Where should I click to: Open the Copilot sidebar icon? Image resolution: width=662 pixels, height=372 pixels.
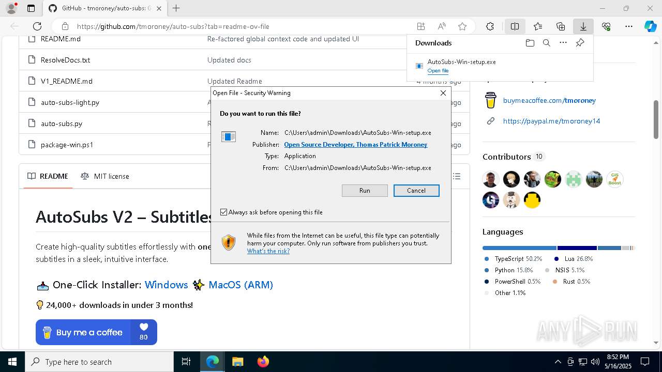click(651, 26)
